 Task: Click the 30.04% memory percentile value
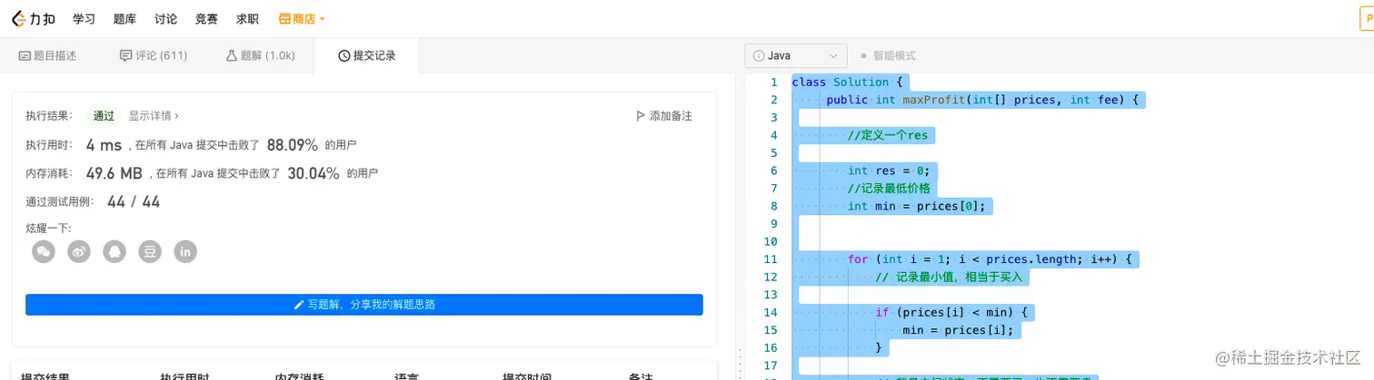coord(314,173)
